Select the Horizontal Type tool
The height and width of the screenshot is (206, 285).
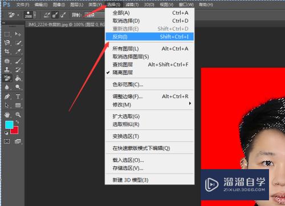click(x=18, y=96)
